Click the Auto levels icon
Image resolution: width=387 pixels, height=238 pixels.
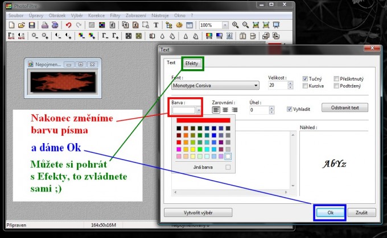coord(11,36)
